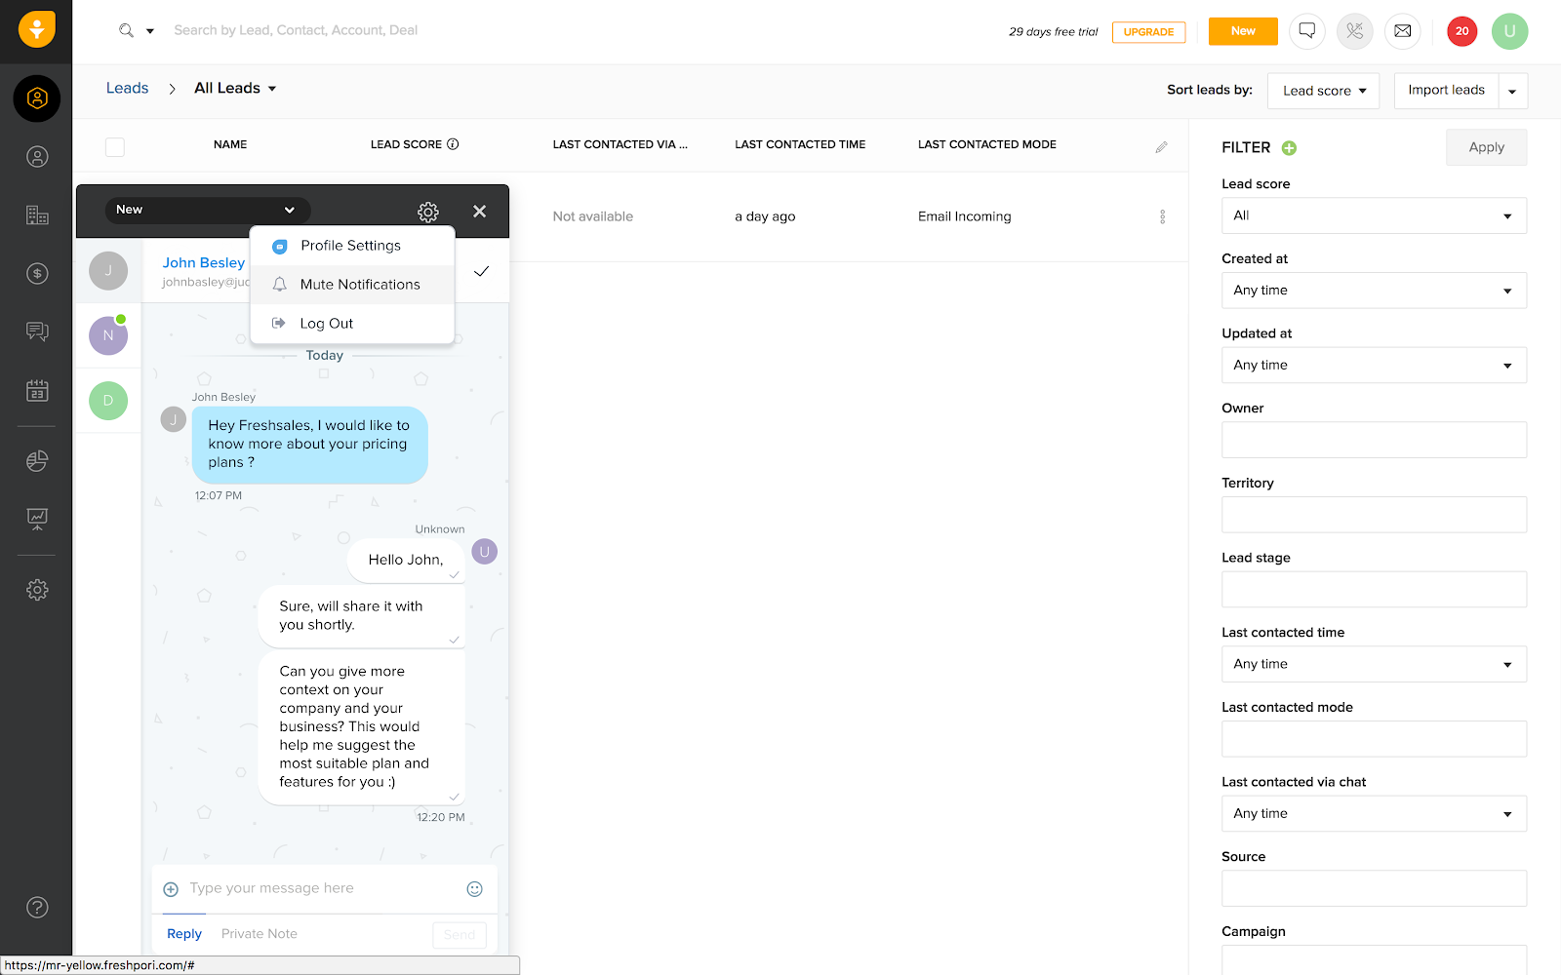
Task: Click the search magnifier icon
Action: pos(126,30)
